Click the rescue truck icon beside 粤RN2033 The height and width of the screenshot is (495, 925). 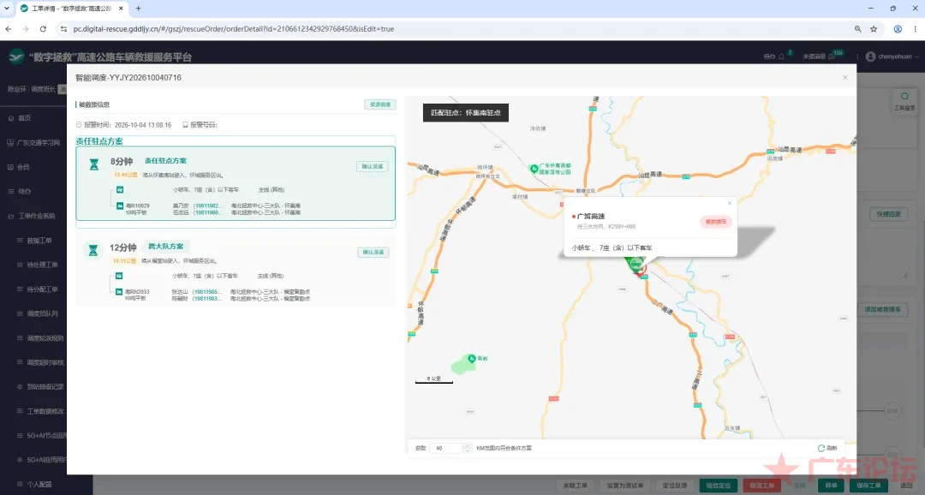(119, 291)
